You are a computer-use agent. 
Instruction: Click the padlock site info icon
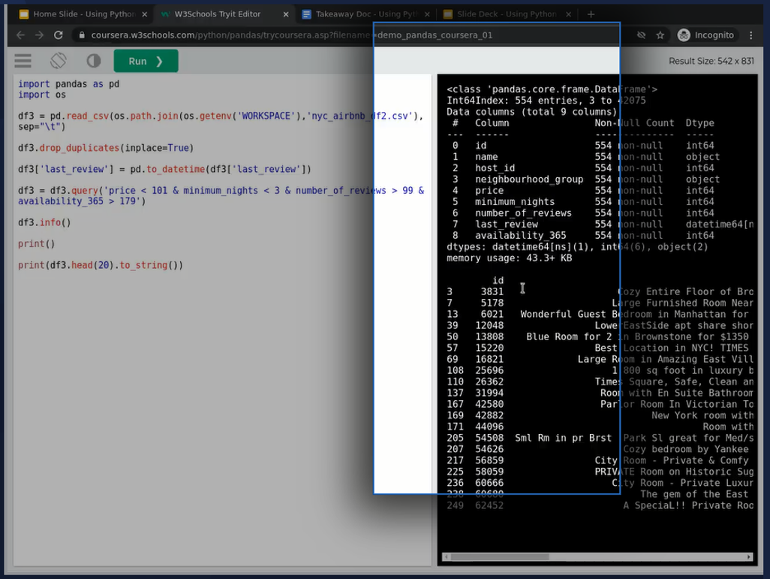(x=82, y=35)
